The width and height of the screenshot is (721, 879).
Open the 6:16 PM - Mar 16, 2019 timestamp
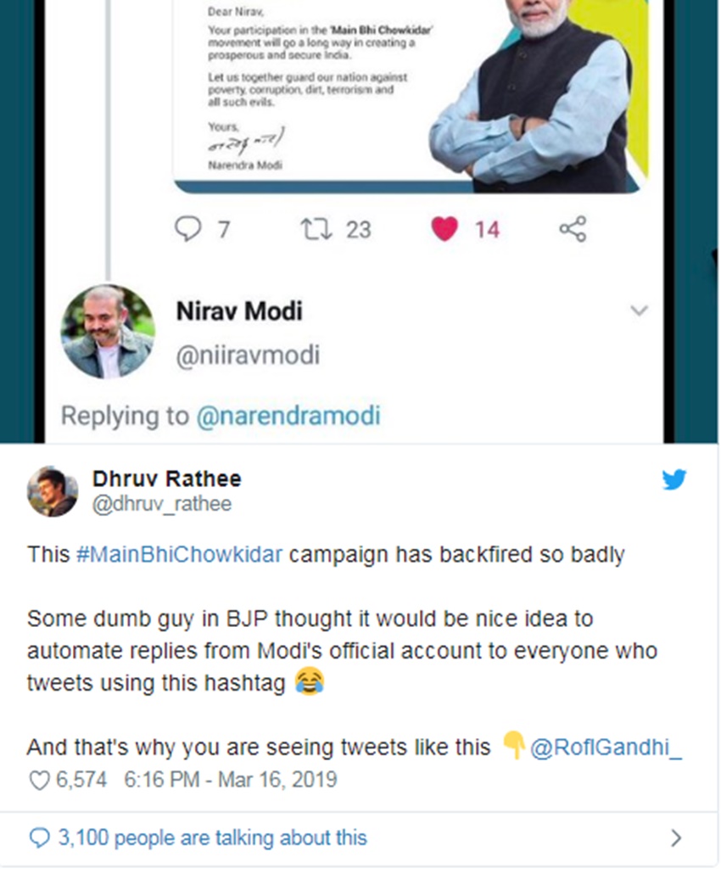pos(230,780)
